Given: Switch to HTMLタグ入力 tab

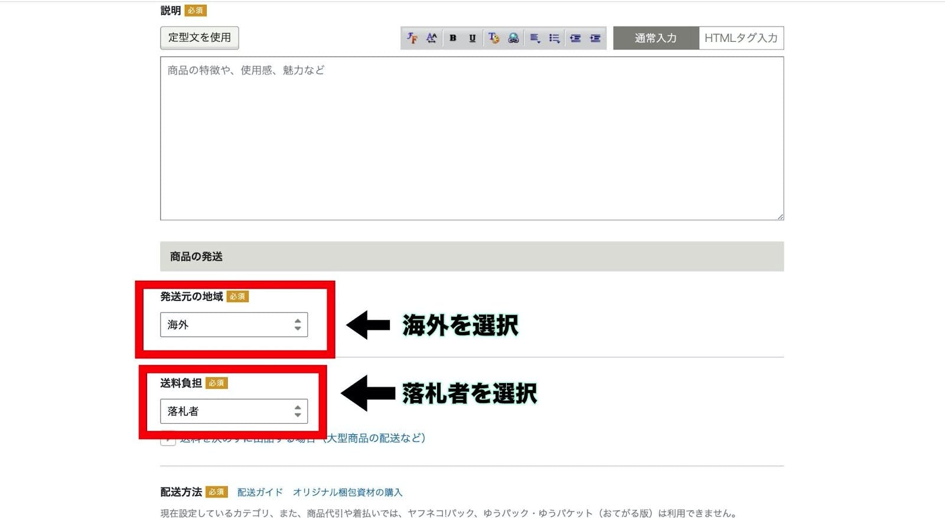Looking at the screenshot, I should point(741,38).
